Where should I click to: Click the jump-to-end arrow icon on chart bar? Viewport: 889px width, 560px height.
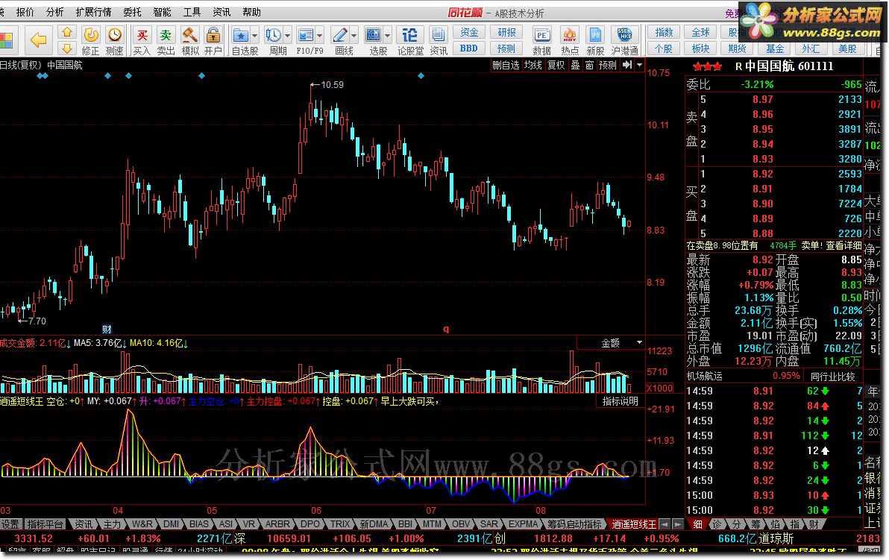(x=626, y=65)
